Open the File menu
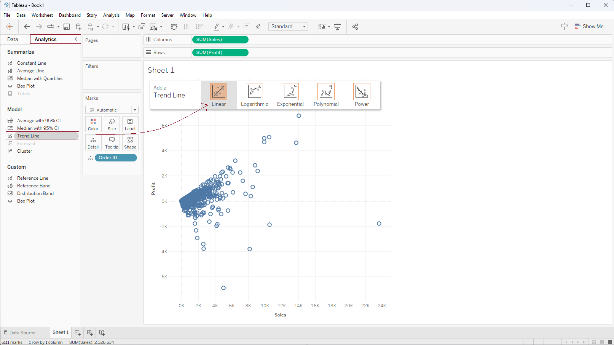 [x=7, y=15]
